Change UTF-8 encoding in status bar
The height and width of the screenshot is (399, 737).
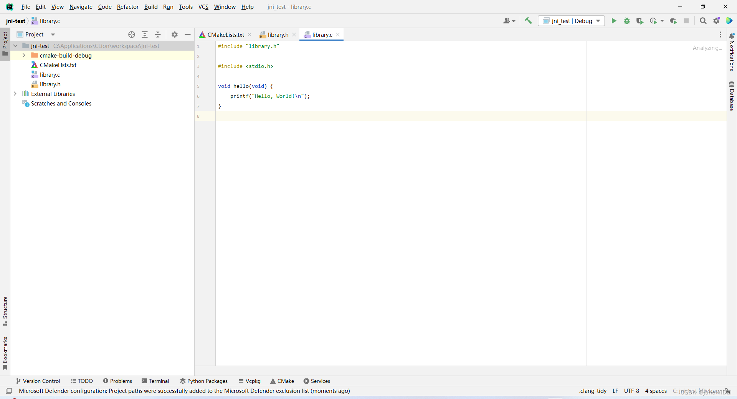[631, 391]
